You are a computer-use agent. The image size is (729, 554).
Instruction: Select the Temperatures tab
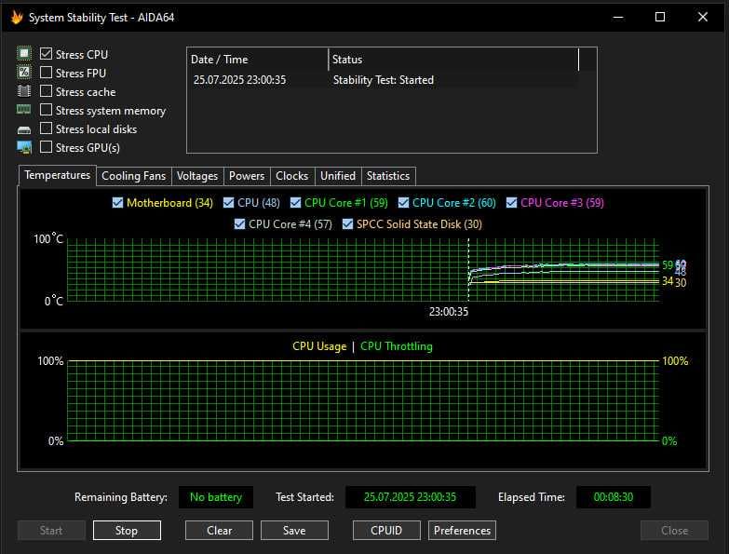(58, 175)
